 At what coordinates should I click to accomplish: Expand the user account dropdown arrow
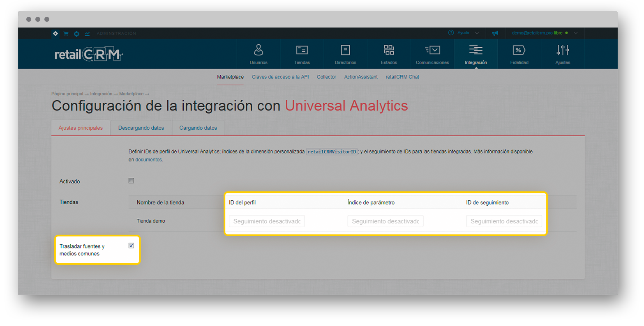tap(575, 33)
